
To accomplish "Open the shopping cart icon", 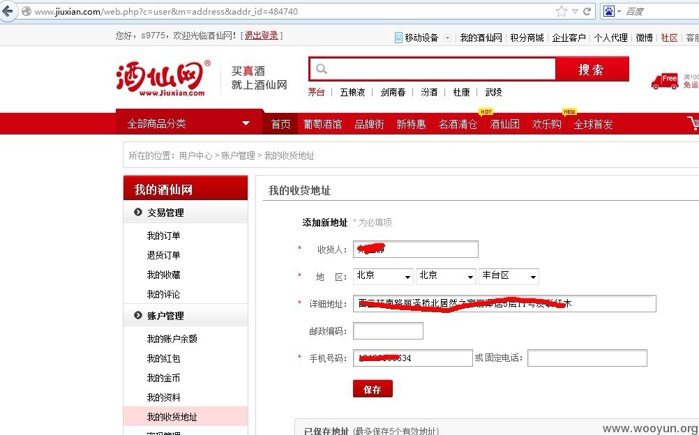I will click(693, 123).
